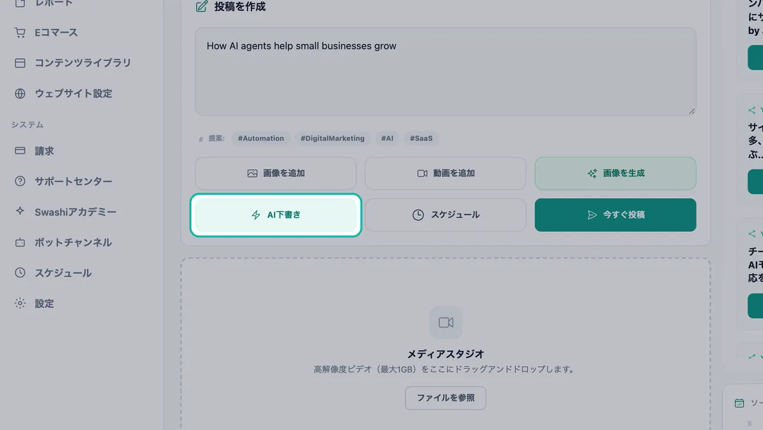Viewport: 763px width, 430px height.
Task: Click the メディアスタジオ title text
Action: click(445, 354)
